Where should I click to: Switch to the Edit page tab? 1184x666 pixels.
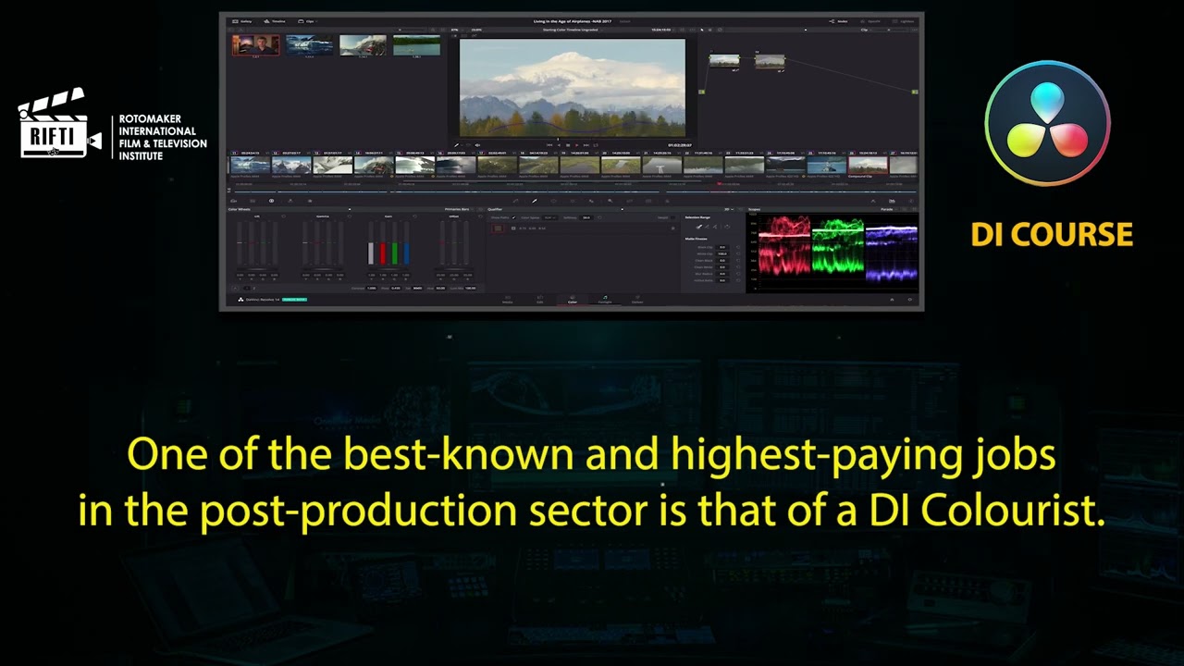tap(539, 300)
